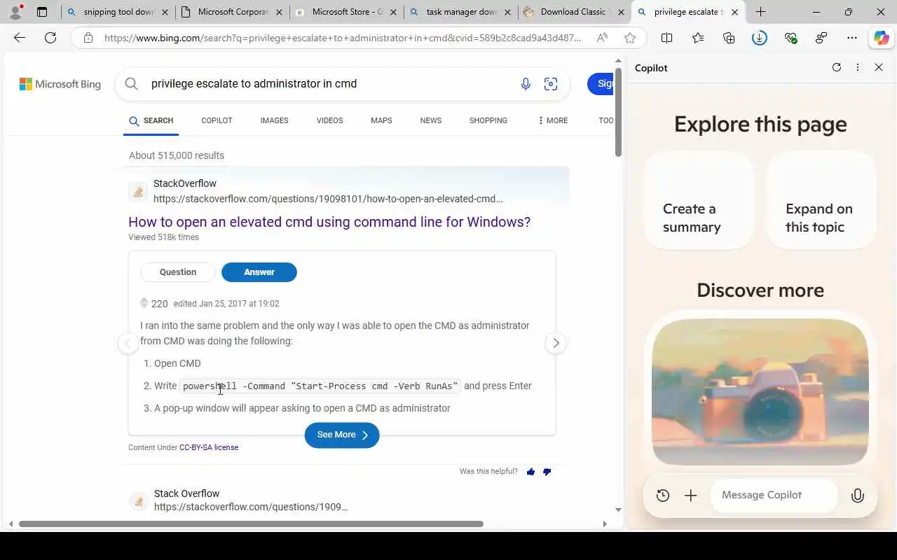Click the Message Copilot input
897x560 pixels.
pyautogui.click(x=774, y=496)
